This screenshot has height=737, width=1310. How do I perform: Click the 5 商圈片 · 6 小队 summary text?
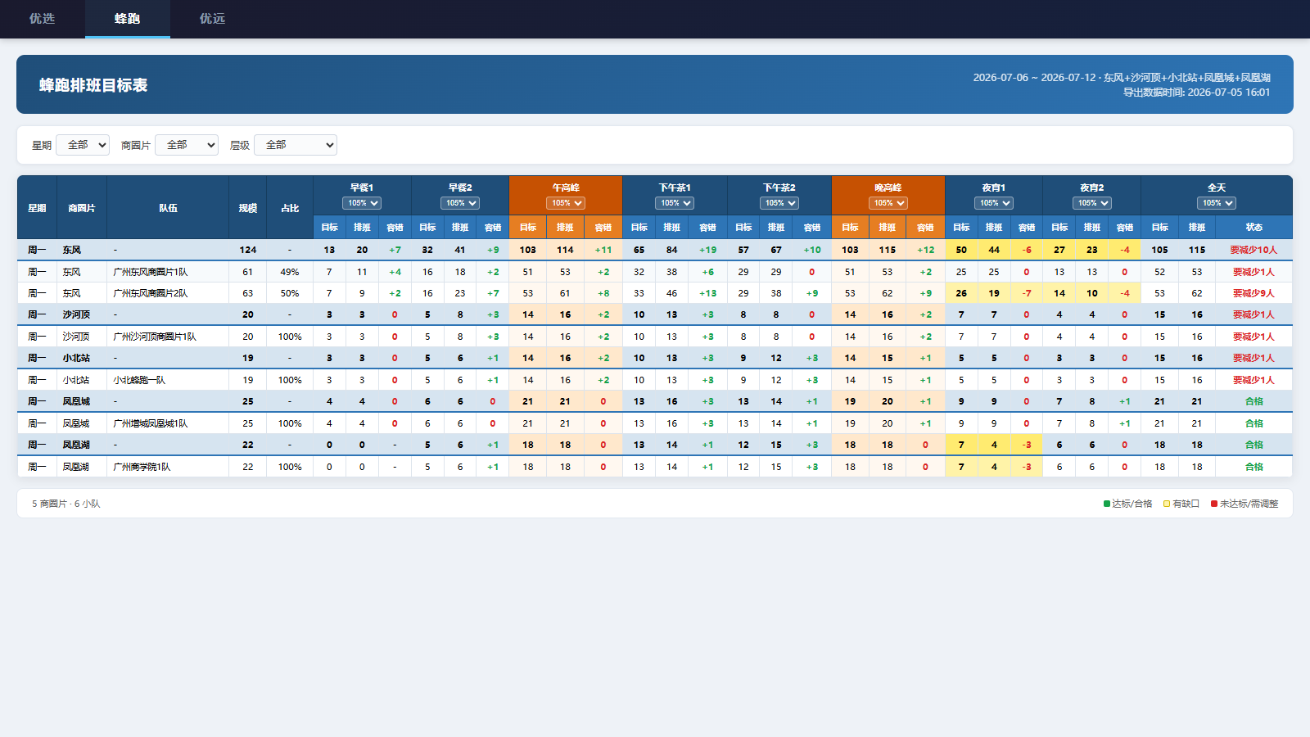(x=66, y=504)
